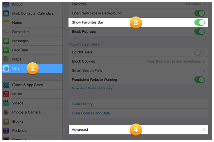Open Block Cookies options chevron

coord(204,61)
